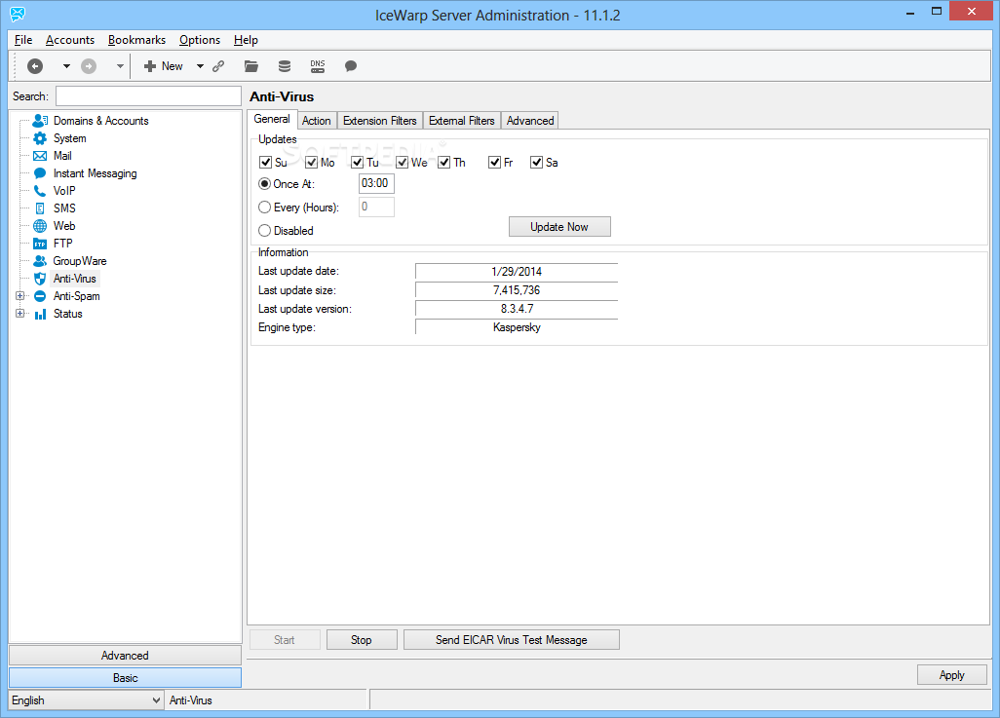1000x718 pixels.
Task: Click the New button with plus icon
Action: pyautogui.click(x=164, y=65)
